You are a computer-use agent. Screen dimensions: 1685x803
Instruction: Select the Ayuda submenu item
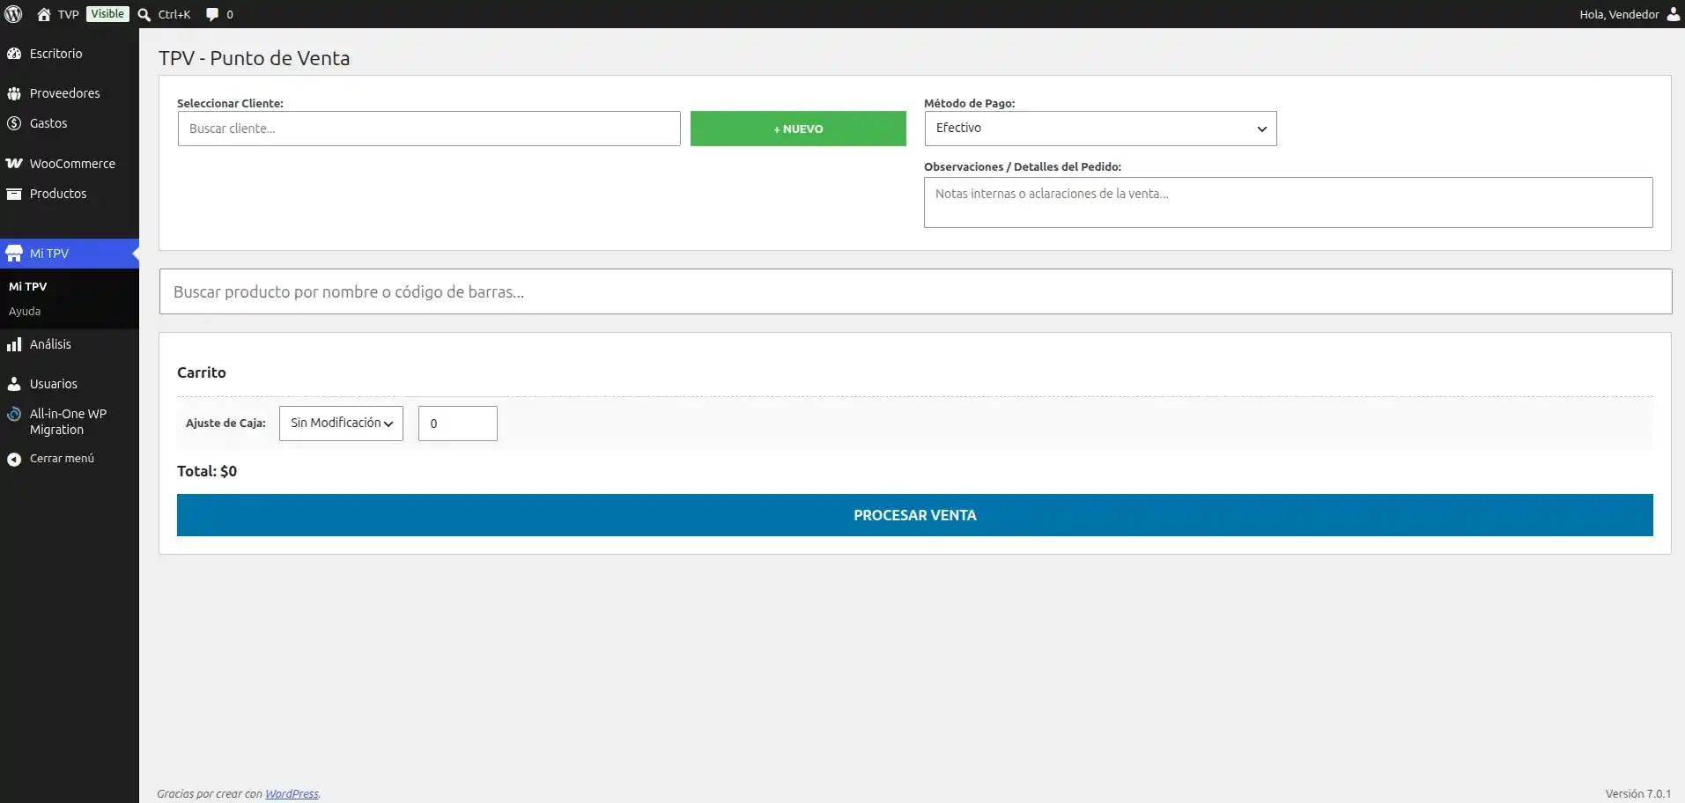click(x=25, y=311)
